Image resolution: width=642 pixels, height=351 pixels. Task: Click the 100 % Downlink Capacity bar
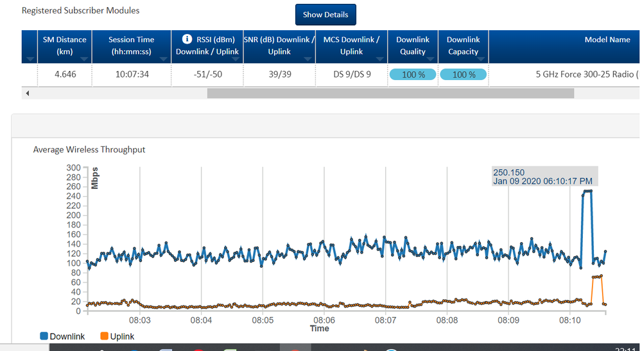pyautogui.click(x=463, y=75)
